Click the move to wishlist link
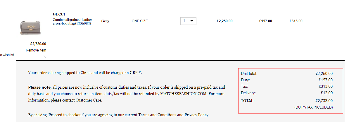This screenshot has width=349, height=122. [7, 55]
